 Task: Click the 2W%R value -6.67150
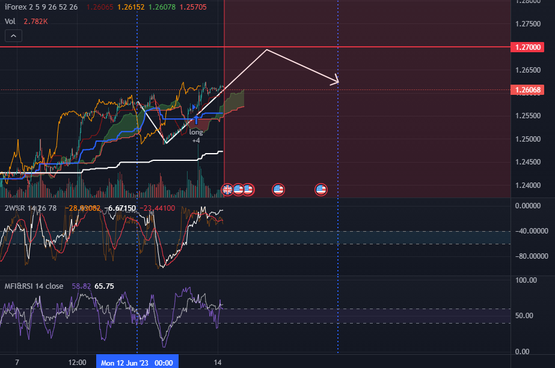click(x=120, y=208)
